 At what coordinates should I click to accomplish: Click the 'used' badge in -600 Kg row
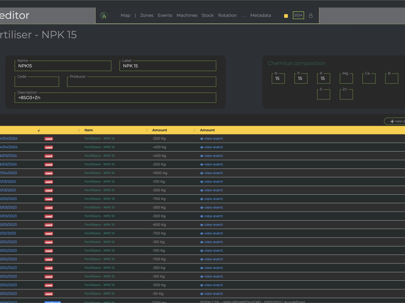click(49, 225)
